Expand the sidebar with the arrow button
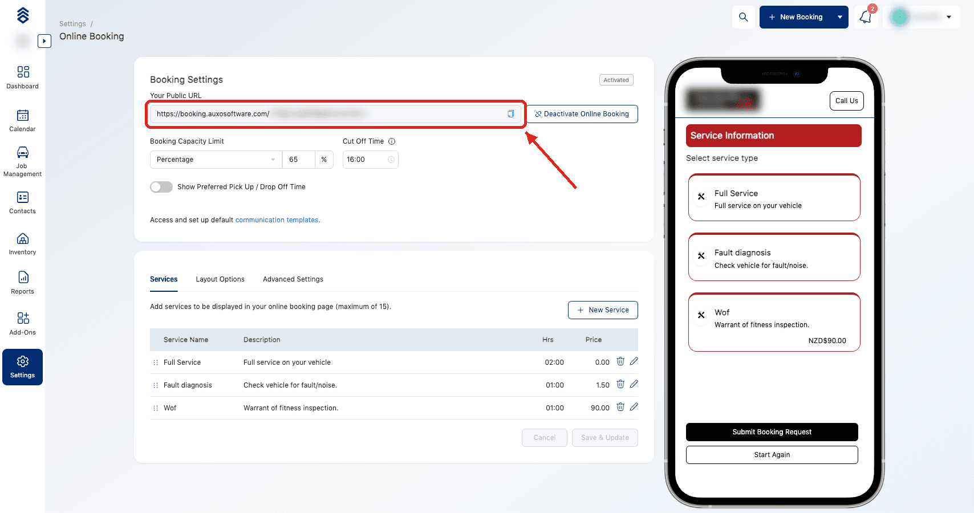974x513 pixels. coord(44,41)
